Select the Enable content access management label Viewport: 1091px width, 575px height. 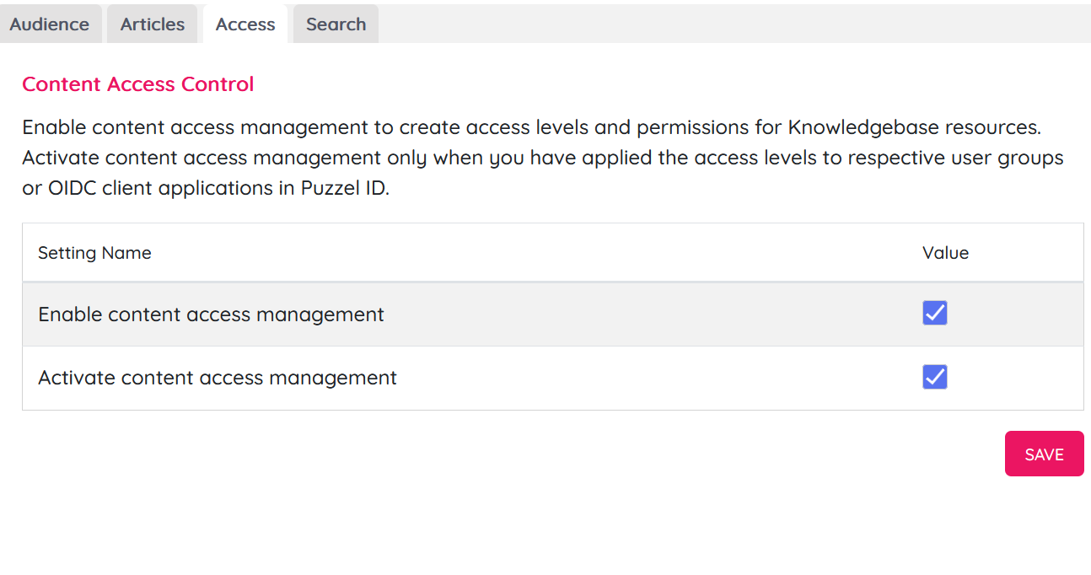[x=211, y=314]
